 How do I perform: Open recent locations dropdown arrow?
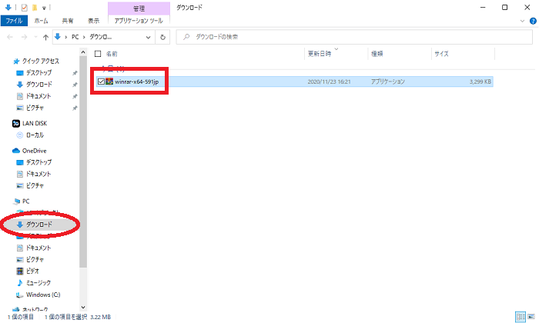(x=35, y=37)
